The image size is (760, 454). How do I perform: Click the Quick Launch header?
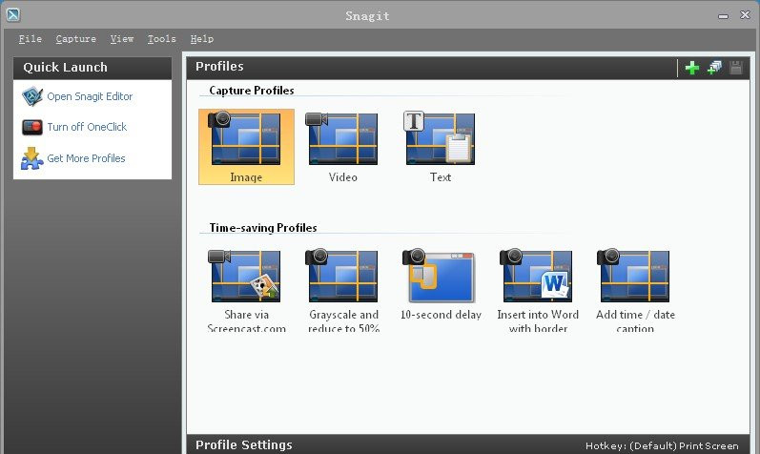coord(66,68)
